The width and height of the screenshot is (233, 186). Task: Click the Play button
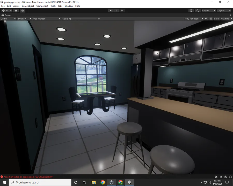pos(111,11)
